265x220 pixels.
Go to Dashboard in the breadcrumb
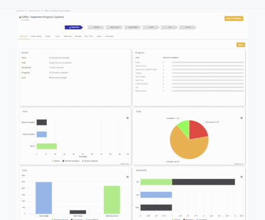point(20,11)
